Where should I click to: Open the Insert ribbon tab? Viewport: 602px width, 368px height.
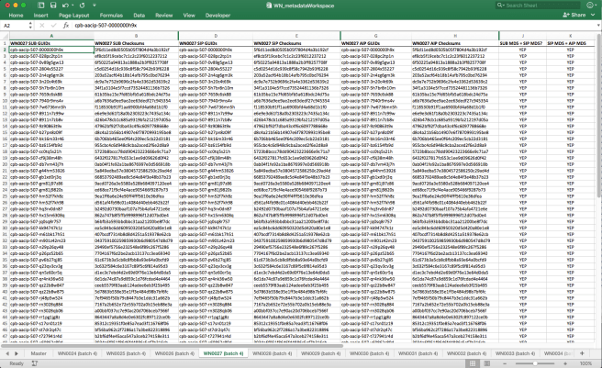click(x=40, y=16)
